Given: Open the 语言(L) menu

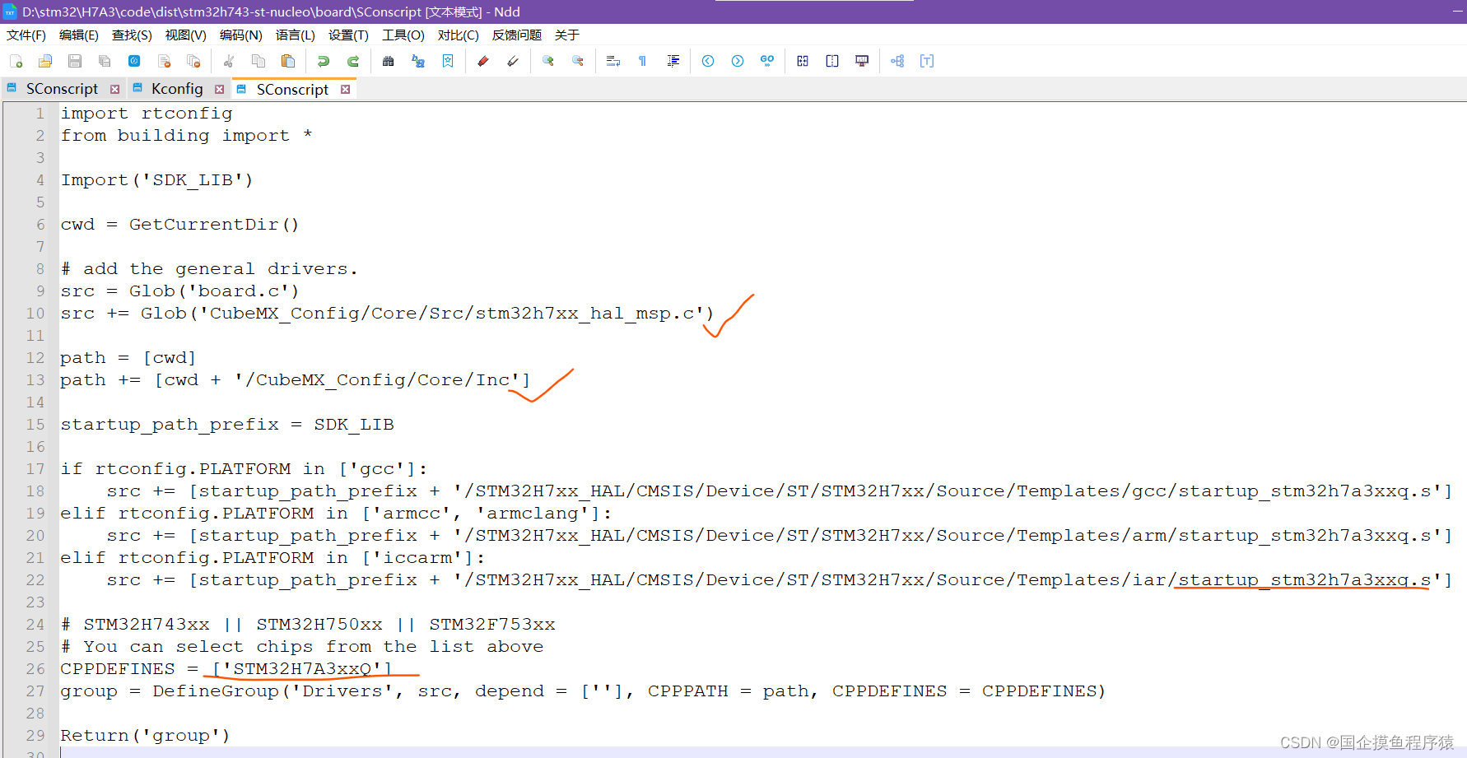Looking at the screenshot, I should 295,35.
